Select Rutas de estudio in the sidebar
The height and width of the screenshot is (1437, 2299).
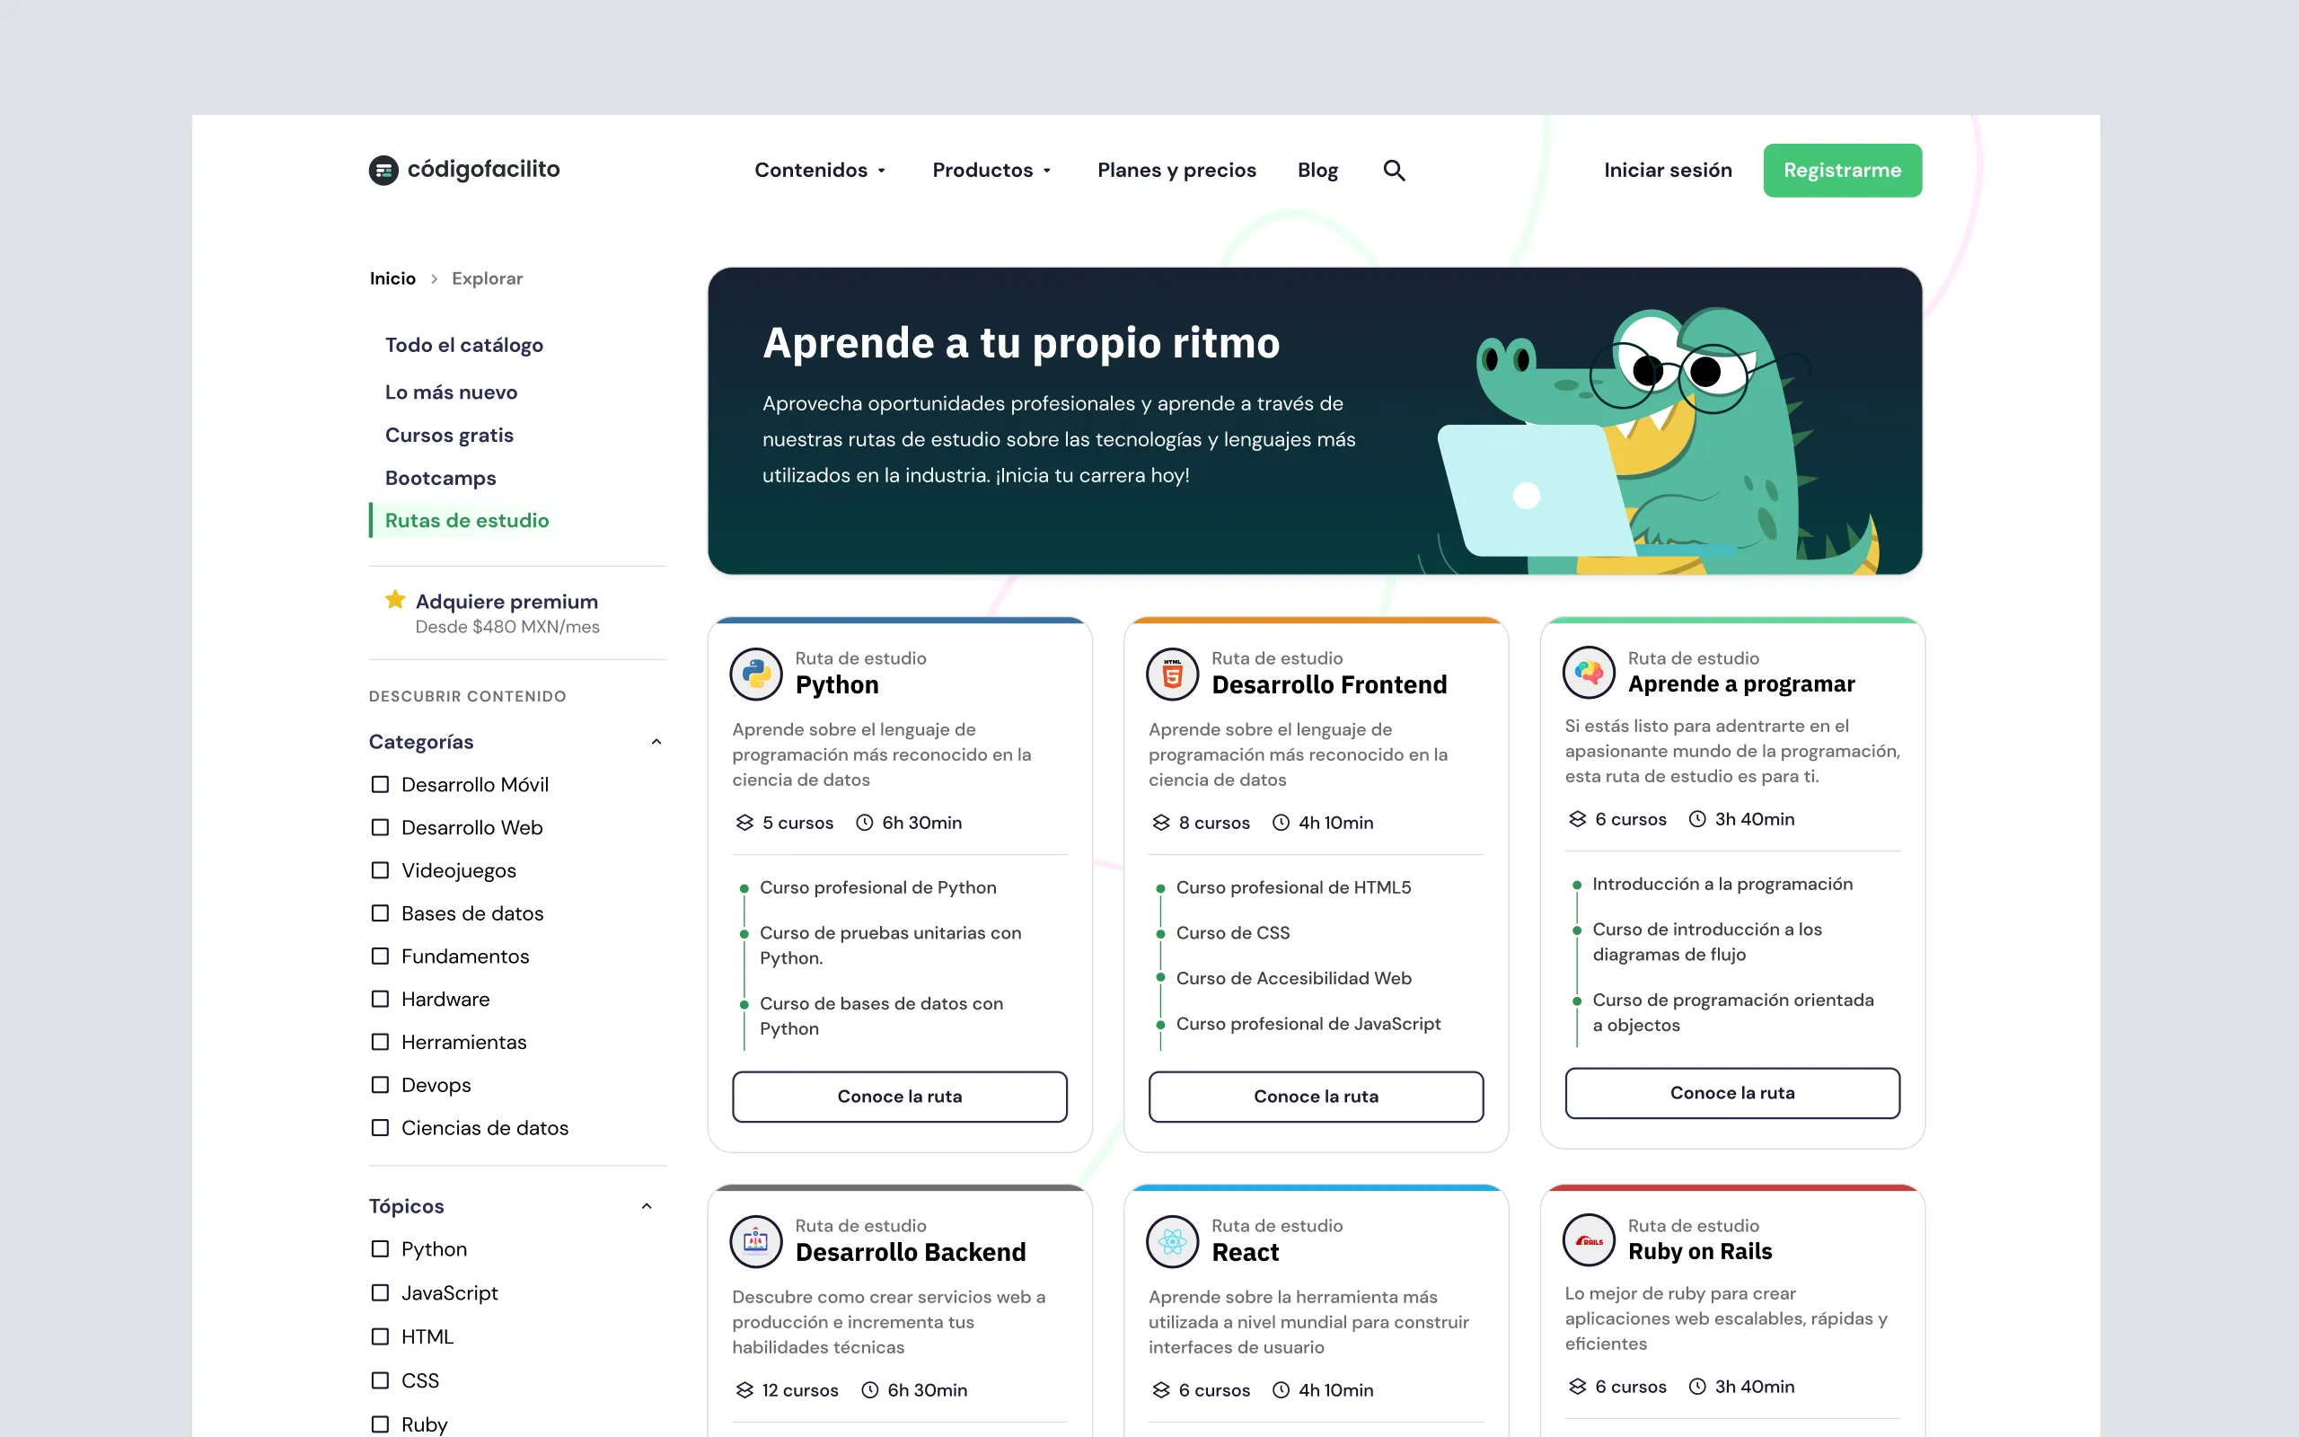(x=466, y=520)
